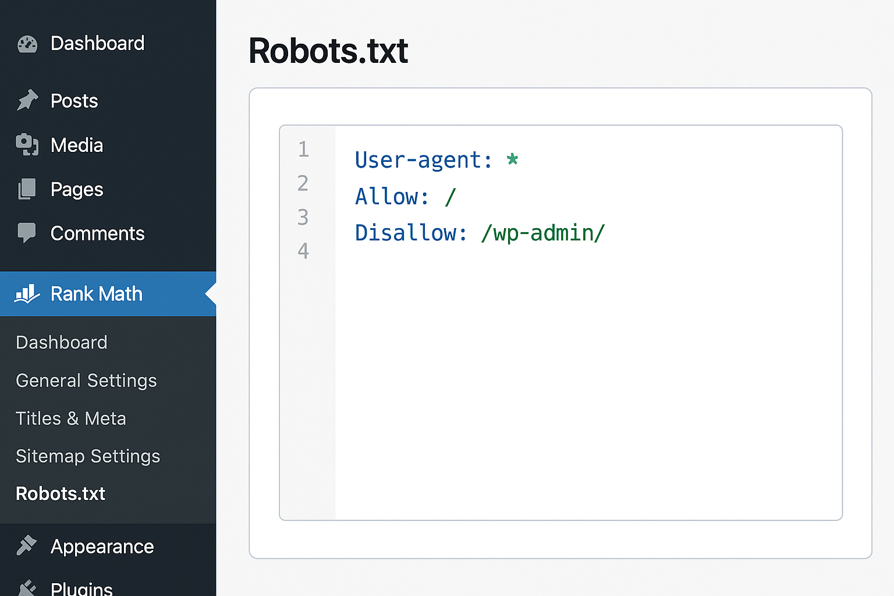Click the Rank Math chart icon
The width and height of the screenshot is (894, 596).
click(27, 294)
